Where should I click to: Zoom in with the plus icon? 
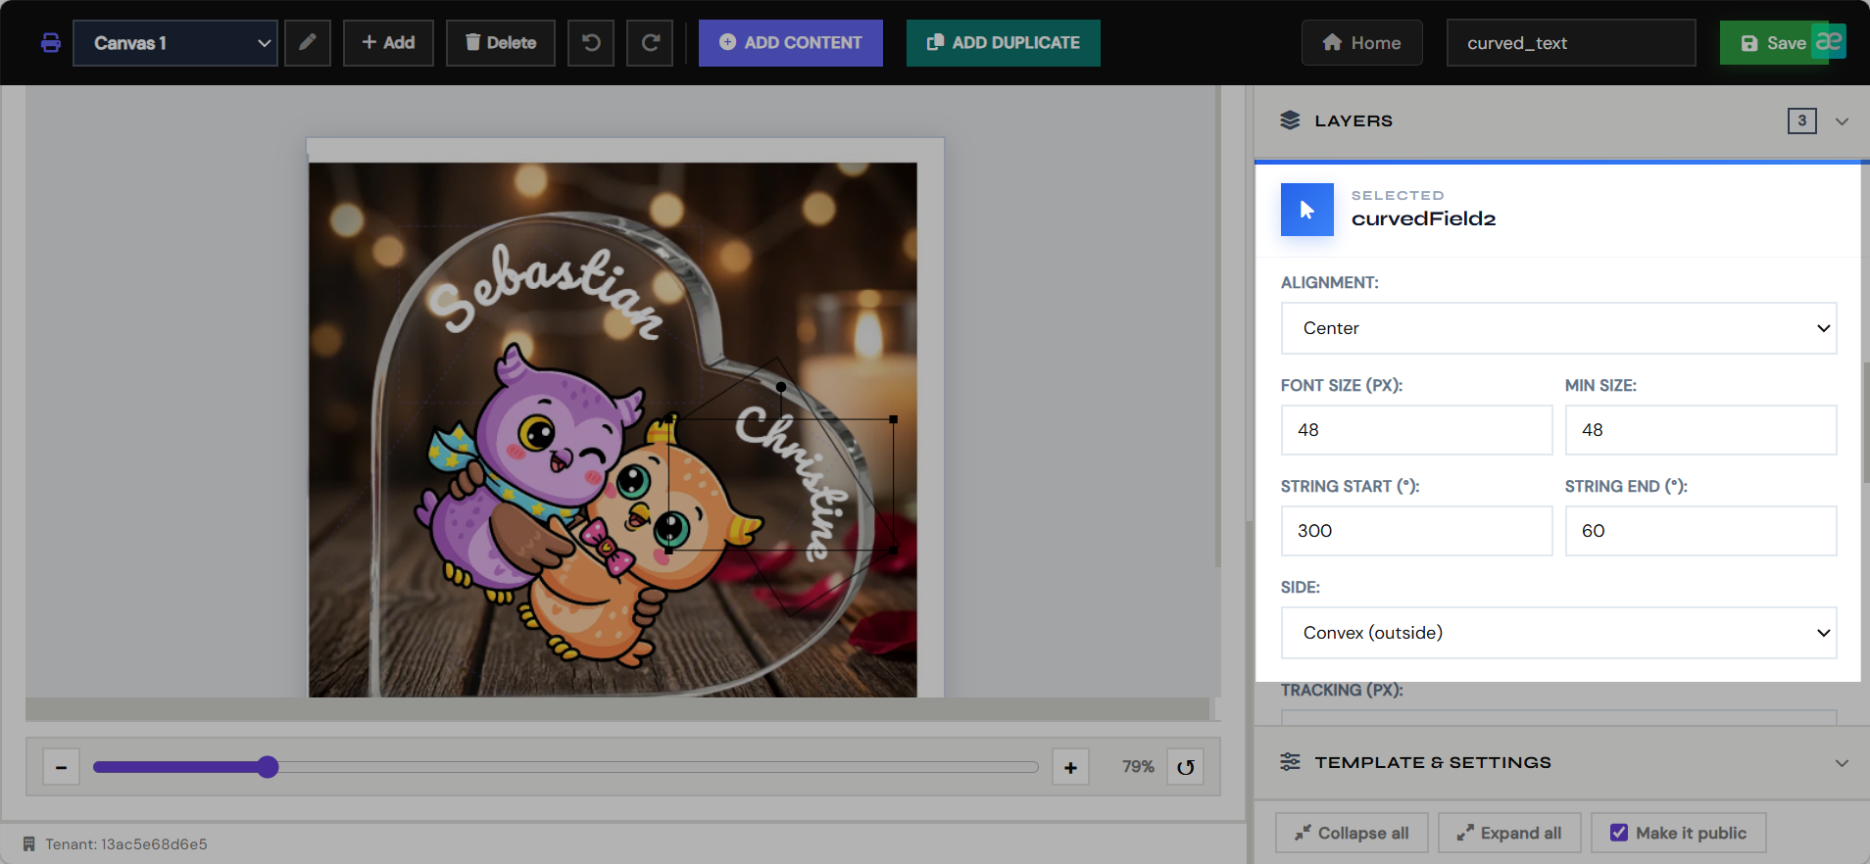point(1070,767)
